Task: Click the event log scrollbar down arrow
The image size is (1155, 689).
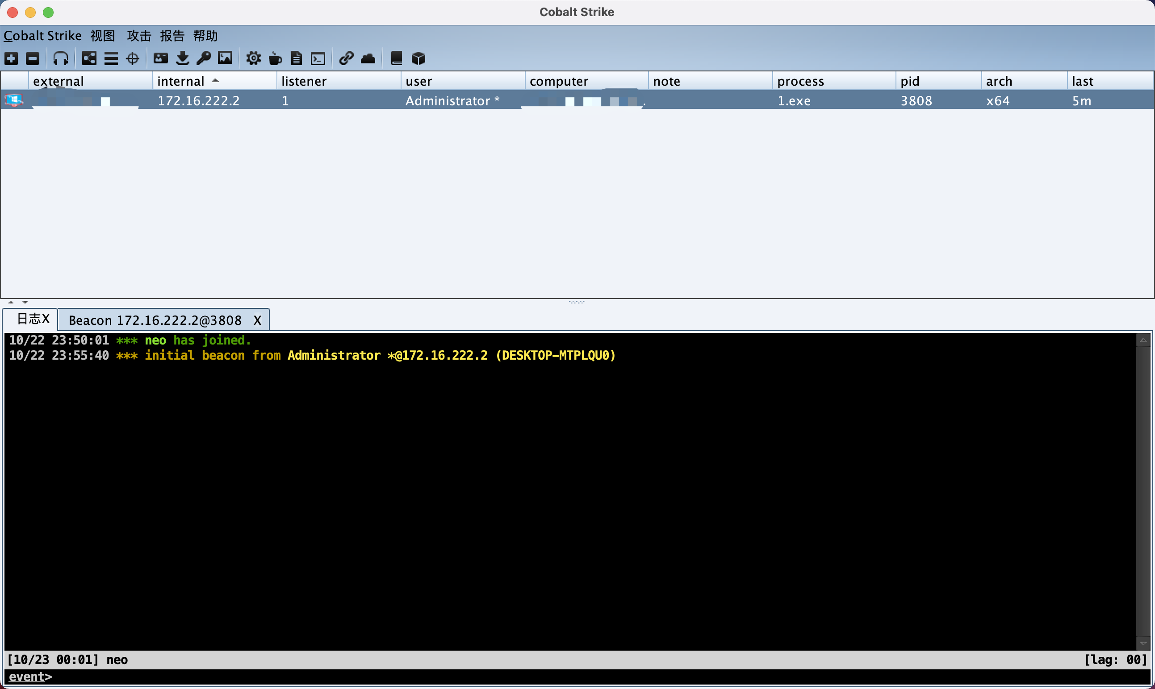Action: pyautogui.click(x=1143, y=643)
